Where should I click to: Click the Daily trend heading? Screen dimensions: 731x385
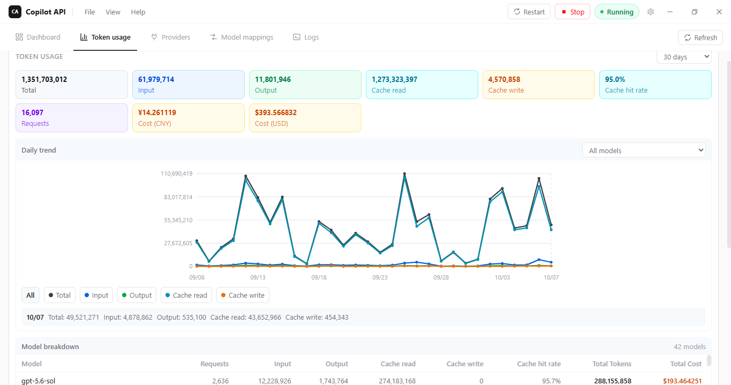click(x=39, y=150)
